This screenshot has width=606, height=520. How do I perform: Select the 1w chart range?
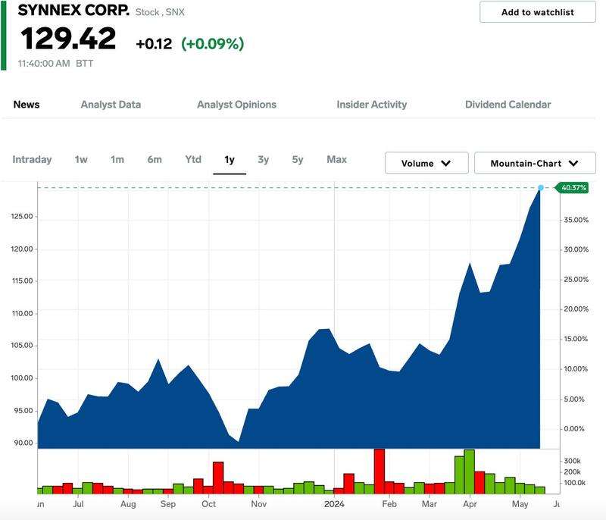coord(81,159)
